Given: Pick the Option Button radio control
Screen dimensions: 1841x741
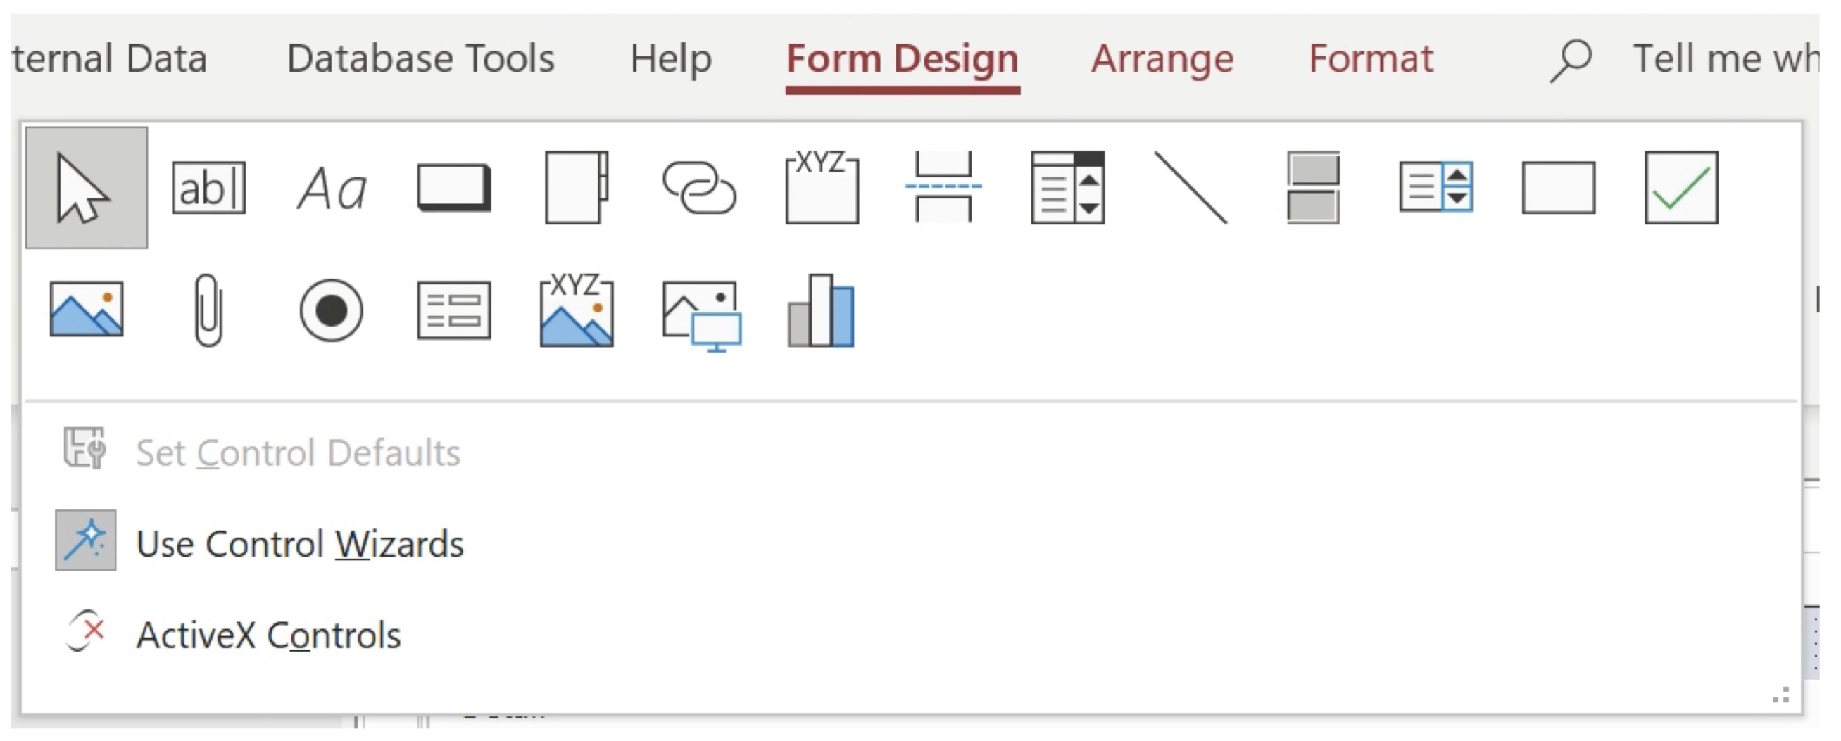Looking at the screenshot, I should coord(332,311).
